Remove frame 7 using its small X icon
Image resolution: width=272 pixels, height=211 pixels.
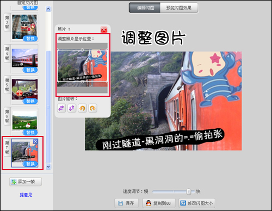35,141
